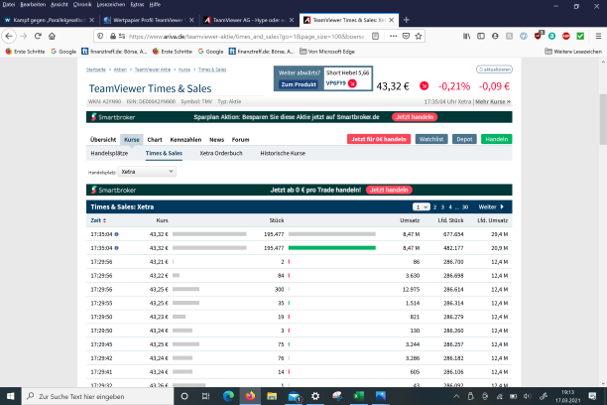Open Firefox from the Windows taskbar
Screen dimensions: 607x405
249,395
